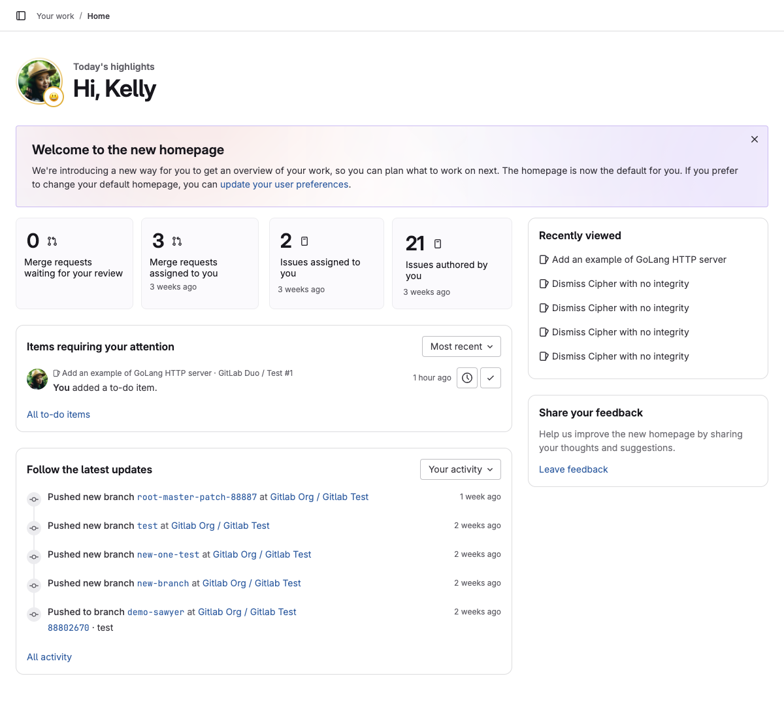This screenshot has width=784, height=706.
Task: Select 'Home' in the breadcrumb
Action: pos(98,16)
